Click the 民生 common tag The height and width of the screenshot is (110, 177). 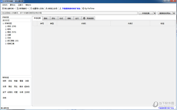coord(16,86)
